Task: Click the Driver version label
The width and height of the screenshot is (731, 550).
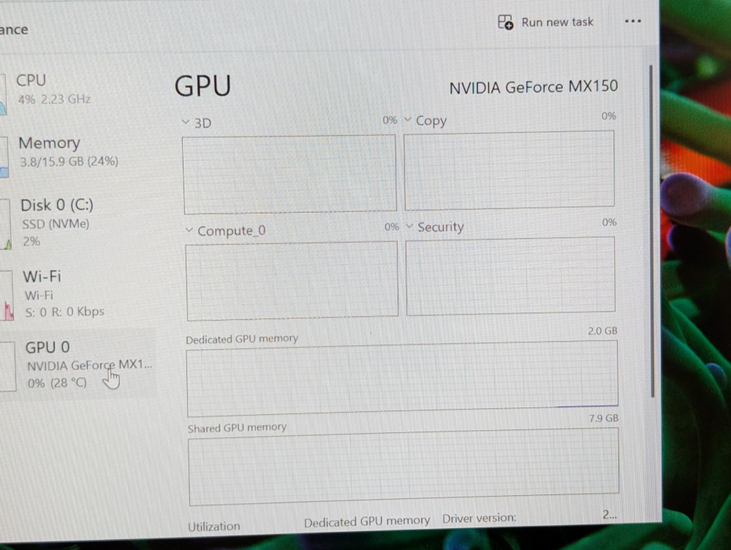Action: (x=479, y=518)
